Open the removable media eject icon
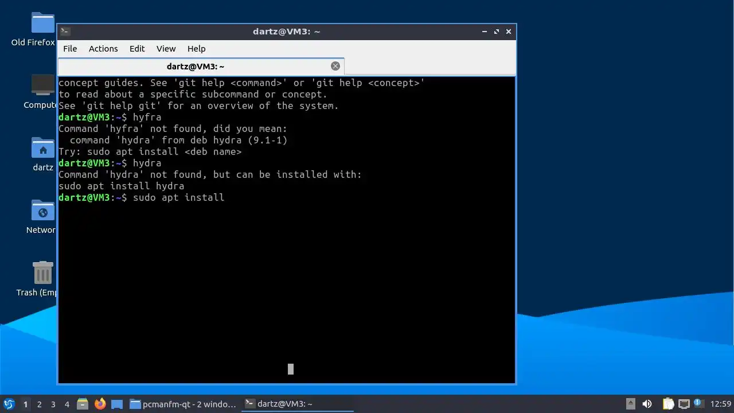The height and width of the screenshot is (413, 734). pos(630,404)
